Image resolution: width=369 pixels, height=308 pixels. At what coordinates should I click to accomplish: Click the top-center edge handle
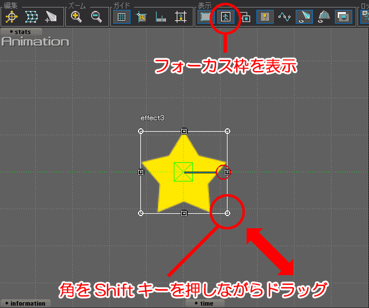(x=184, y=131)
